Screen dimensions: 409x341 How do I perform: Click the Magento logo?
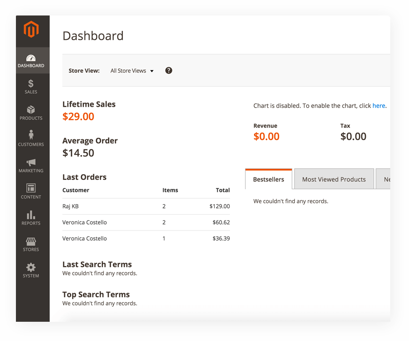[x=32, y=30]
